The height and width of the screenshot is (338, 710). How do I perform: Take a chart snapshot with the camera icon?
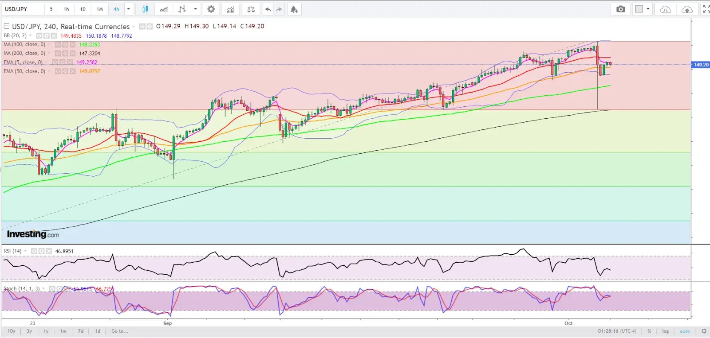620,9
